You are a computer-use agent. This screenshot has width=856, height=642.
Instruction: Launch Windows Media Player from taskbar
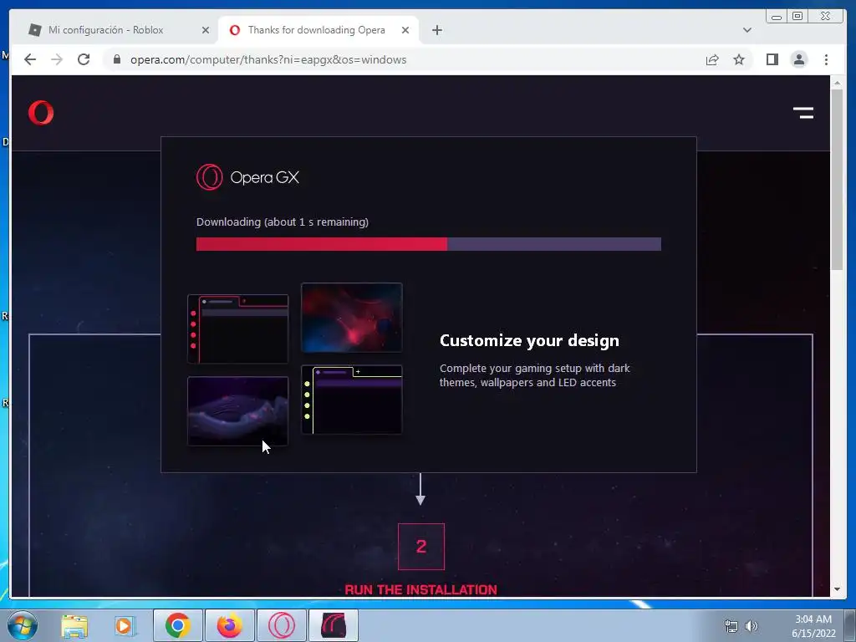[x=125, y=626]
